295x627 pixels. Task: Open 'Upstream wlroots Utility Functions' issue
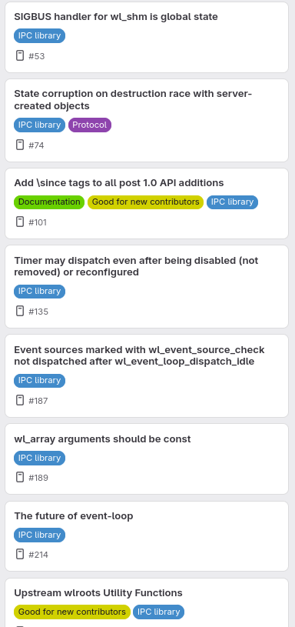pyautogui.click(x=98, y=592)
